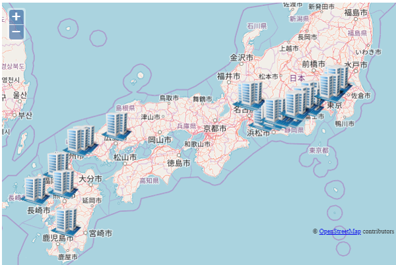The width and height of the screenshot is (396, 265).
Task: Click the 高知県 prefecture label
Action: [x=149, y=181]
